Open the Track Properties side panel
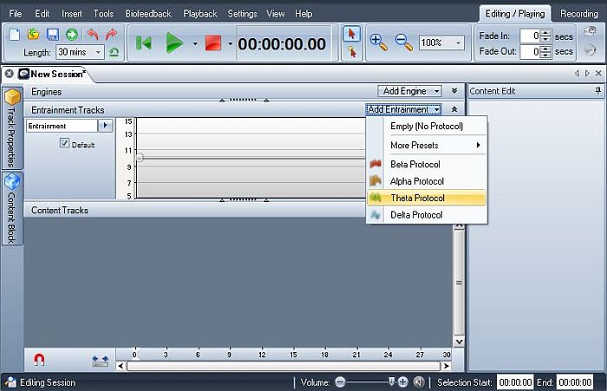 point(12,127)
